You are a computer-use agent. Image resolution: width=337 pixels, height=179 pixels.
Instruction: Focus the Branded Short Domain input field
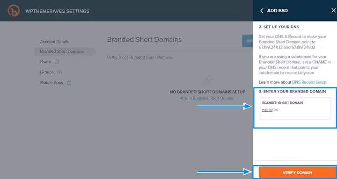pos(295,108)
